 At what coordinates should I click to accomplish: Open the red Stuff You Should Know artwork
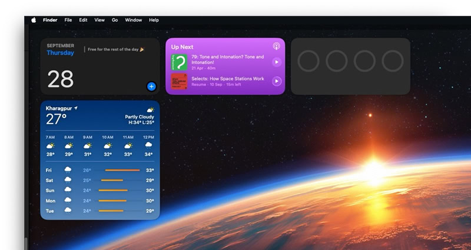(x=180, y=81)
